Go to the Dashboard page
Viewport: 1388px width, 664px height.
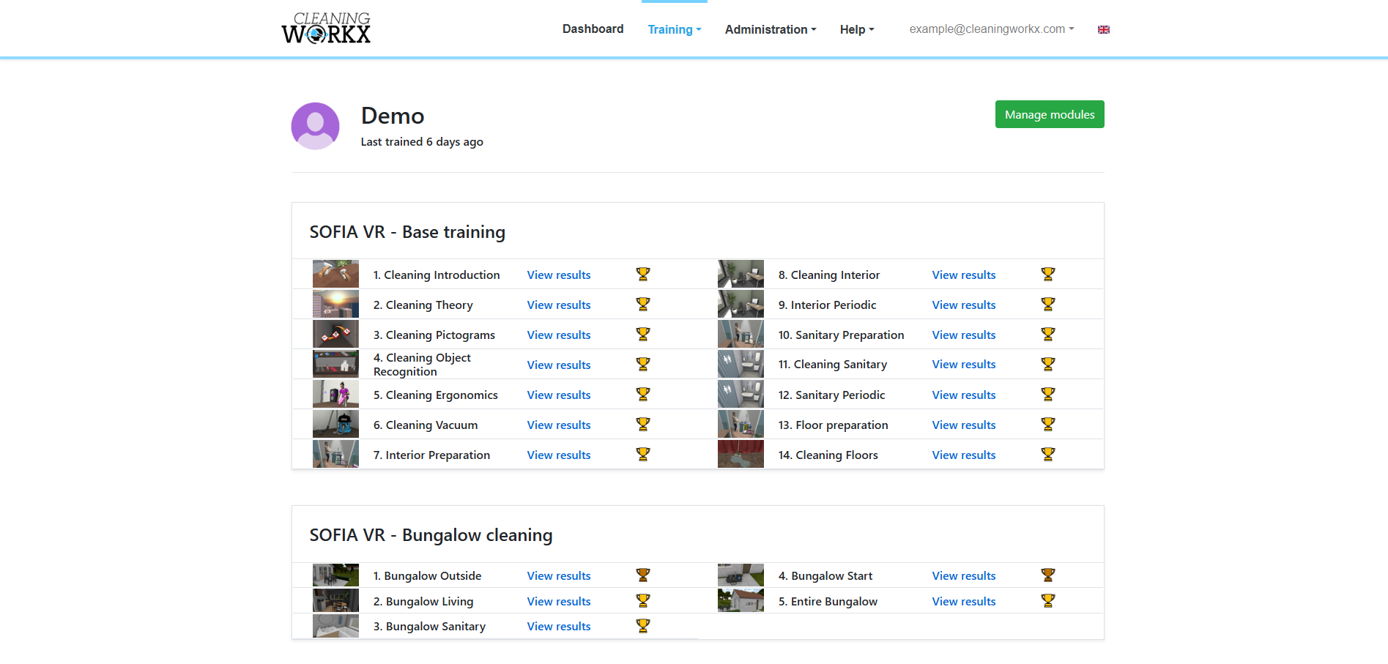tap(593, 29)
